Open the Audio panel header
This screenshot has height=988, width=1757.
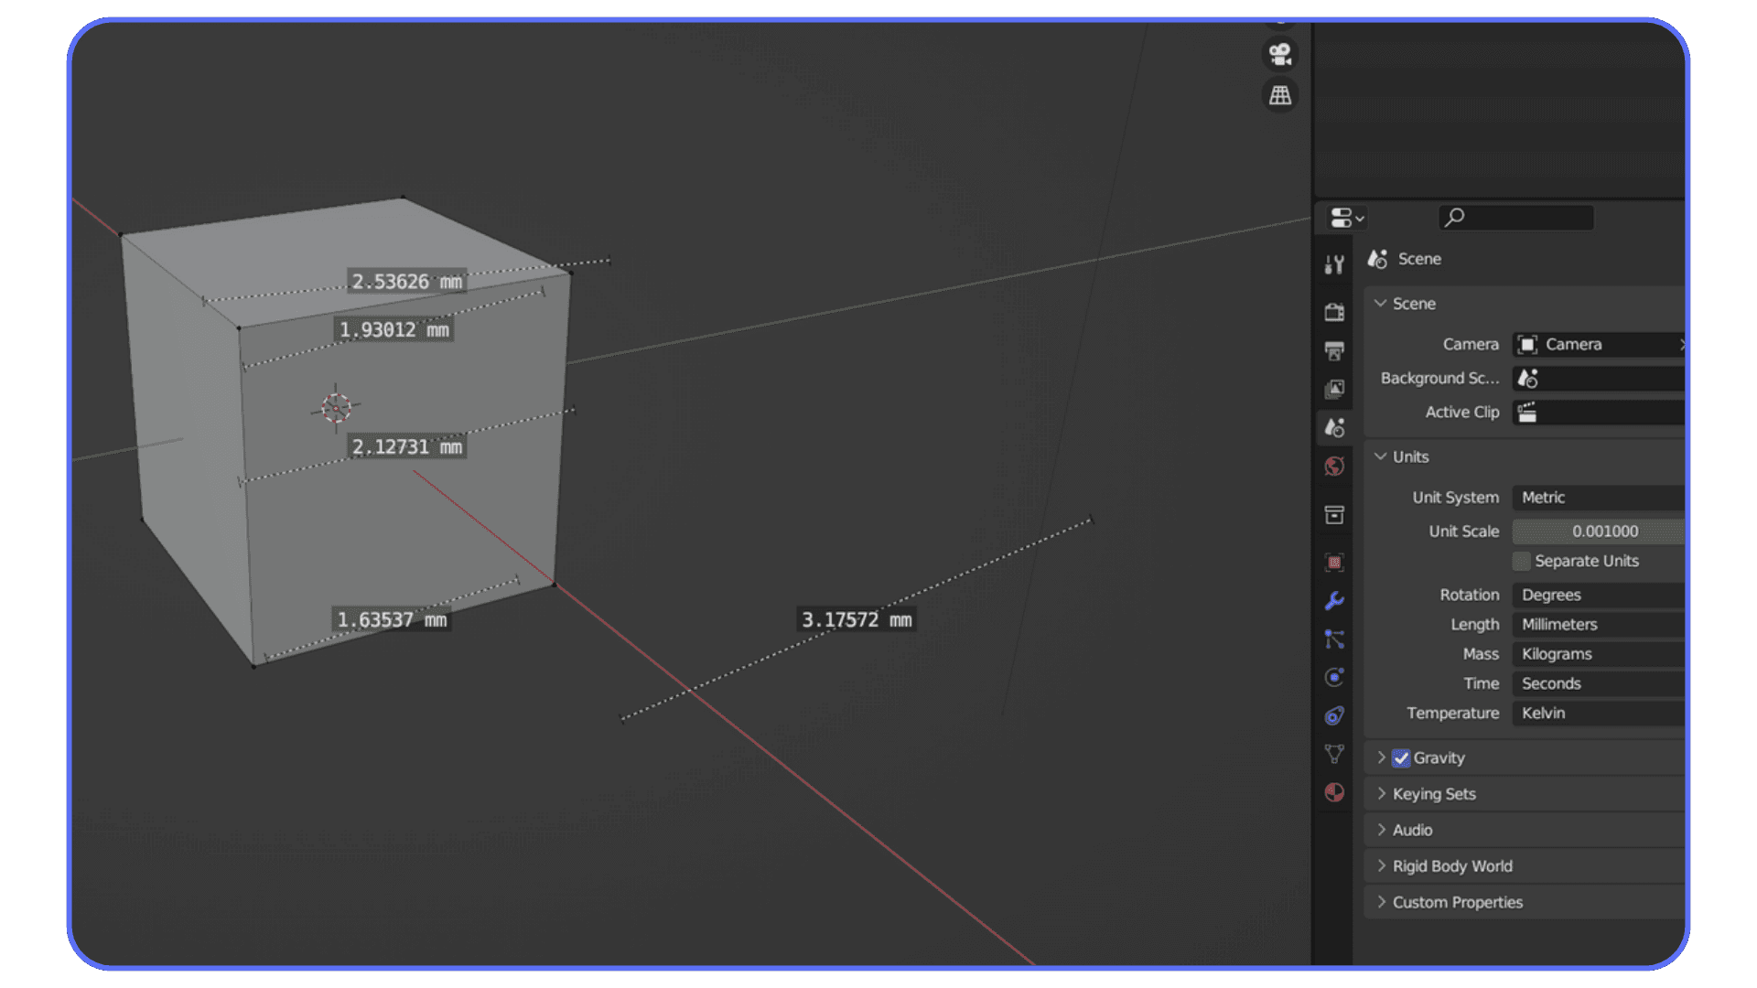click(1412, 830)
